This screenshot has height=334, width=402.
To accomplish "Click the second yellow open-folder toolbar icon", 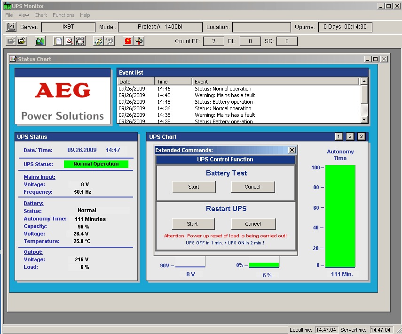I will point(22,41).
